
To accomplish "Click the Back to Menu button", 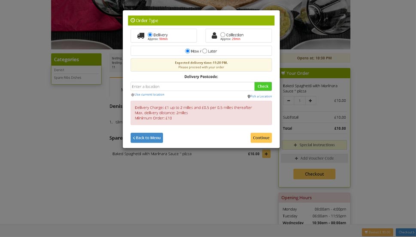I will (x=147, y=138).
